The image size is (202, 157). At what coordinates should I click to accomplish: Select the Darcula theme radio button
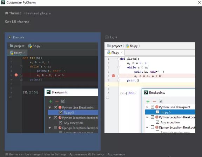pos(9,37)
